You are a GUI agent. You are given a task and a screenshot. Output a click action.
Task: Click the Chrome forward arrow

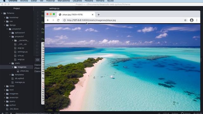(x=53, y=20)
